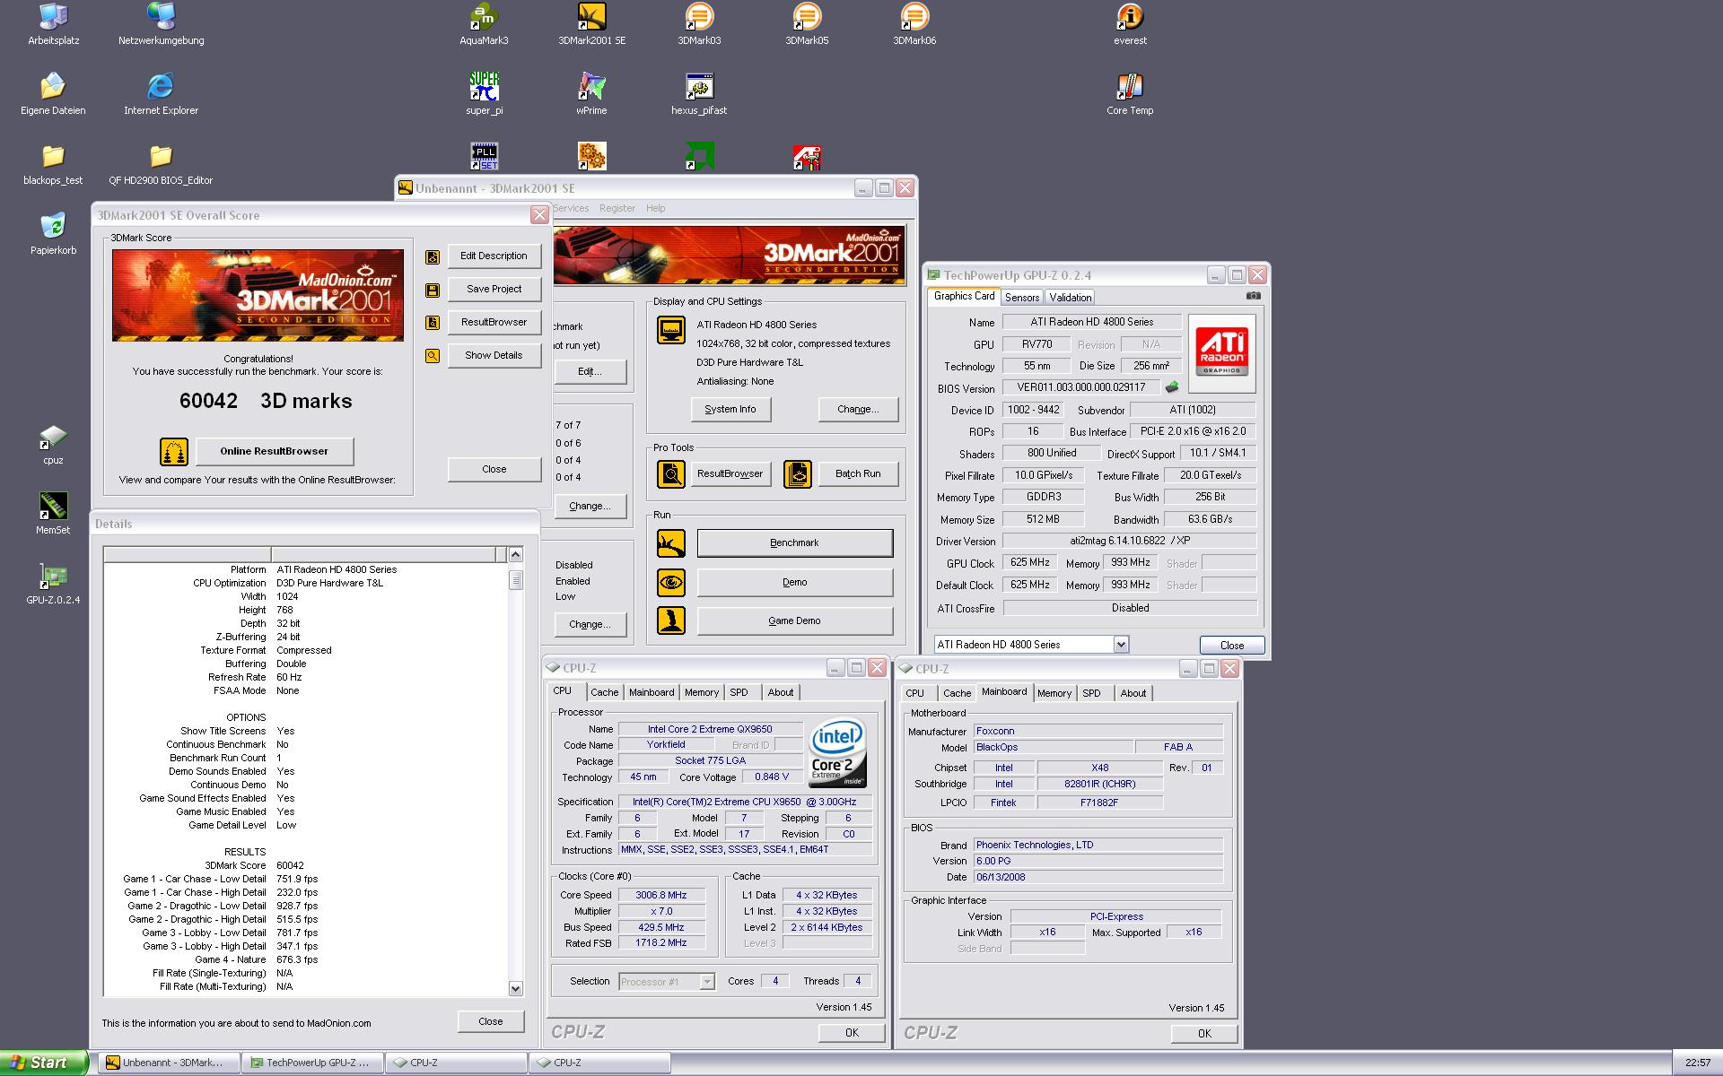Screen dimensions: 1723x1076
Task: Click the Details list scrollbar down arrow
Action: pos(515,988)
